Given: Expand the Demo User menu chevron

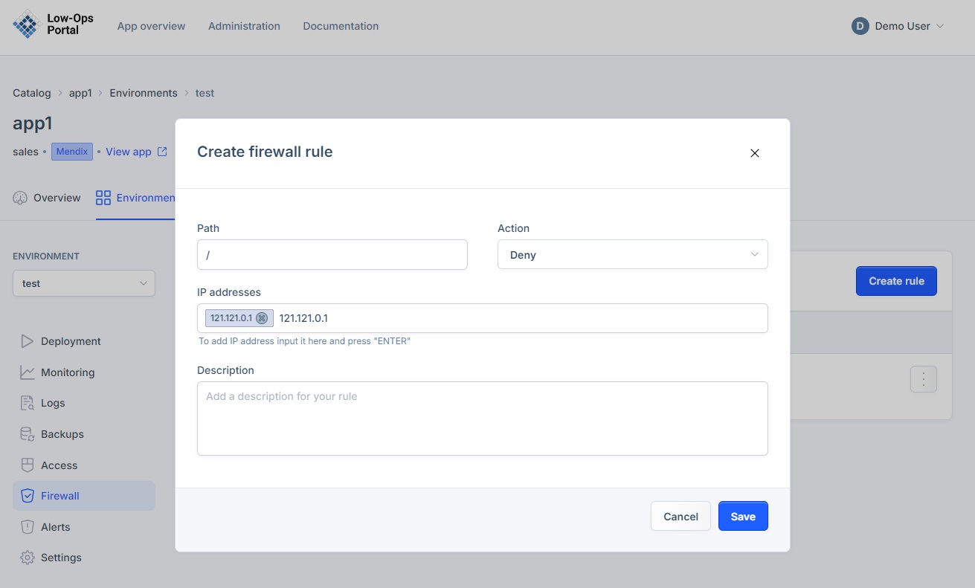Looking at the screenshot, I should coord(939,26).
